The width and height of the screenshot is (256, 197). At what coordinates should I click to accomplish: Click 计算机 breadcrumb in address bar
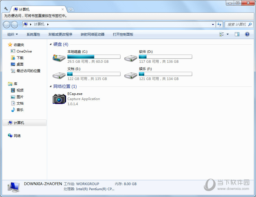39,24
